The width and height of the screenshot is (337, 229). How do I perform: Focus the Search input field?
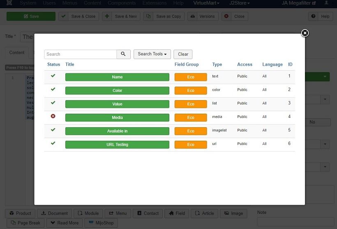pos(81,54)
